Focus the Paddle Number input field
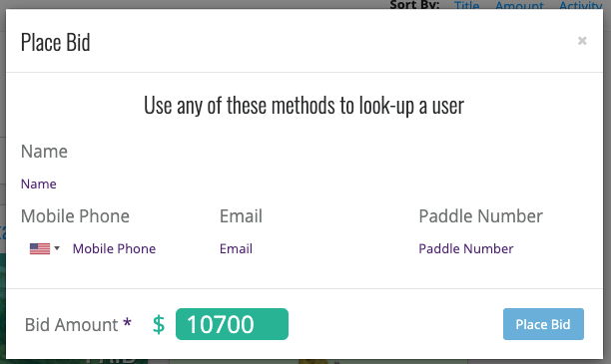The image size is (611, 364). pyautogui.click(x=503, y=248)
